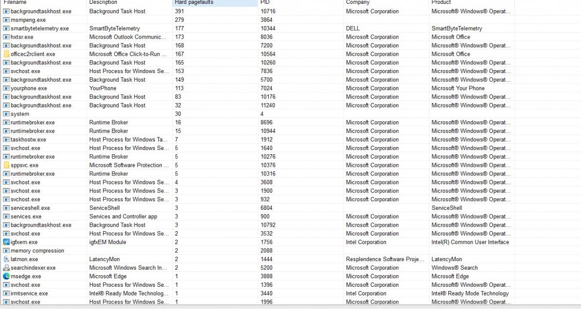Click the hxtsr.exe process icon

point(6,37)
